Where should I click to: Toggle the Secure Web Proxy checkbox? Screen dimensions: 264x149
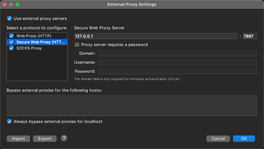[11, 42]
